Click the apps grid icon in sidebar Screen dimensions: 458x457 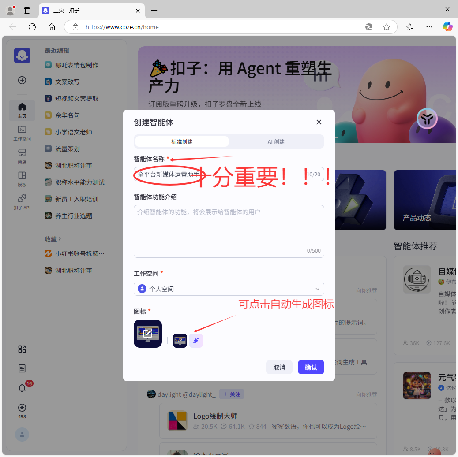[22, 349]
